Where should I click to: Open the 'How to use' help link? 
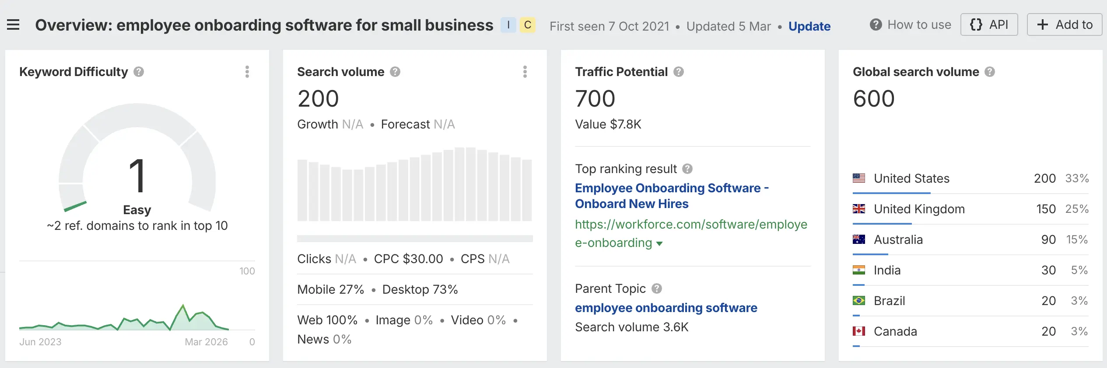911,25
